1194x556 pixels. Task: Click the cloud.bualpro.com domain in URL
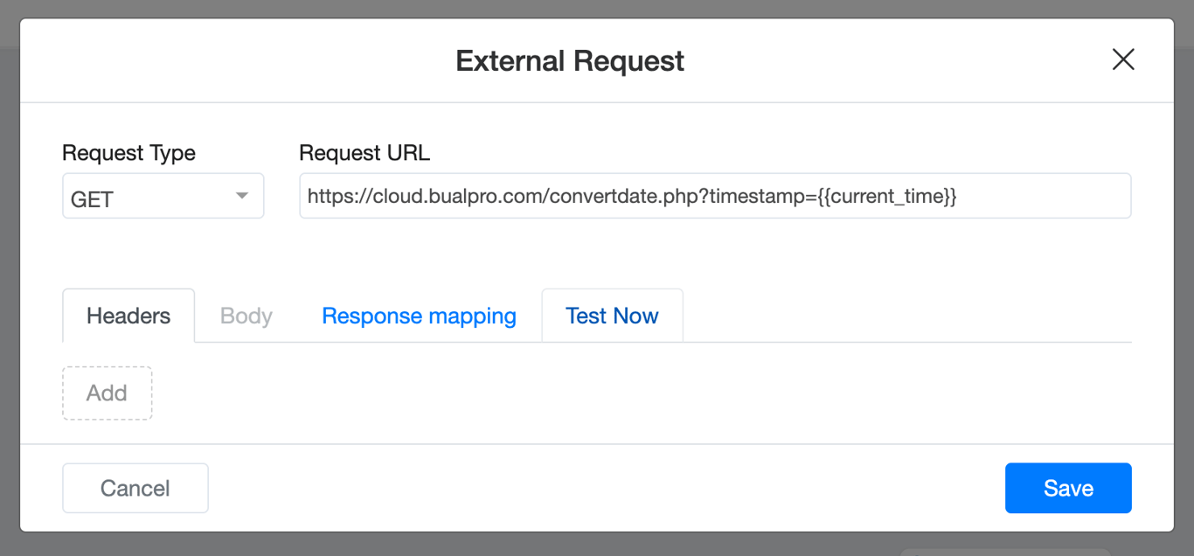pos(458,197)
